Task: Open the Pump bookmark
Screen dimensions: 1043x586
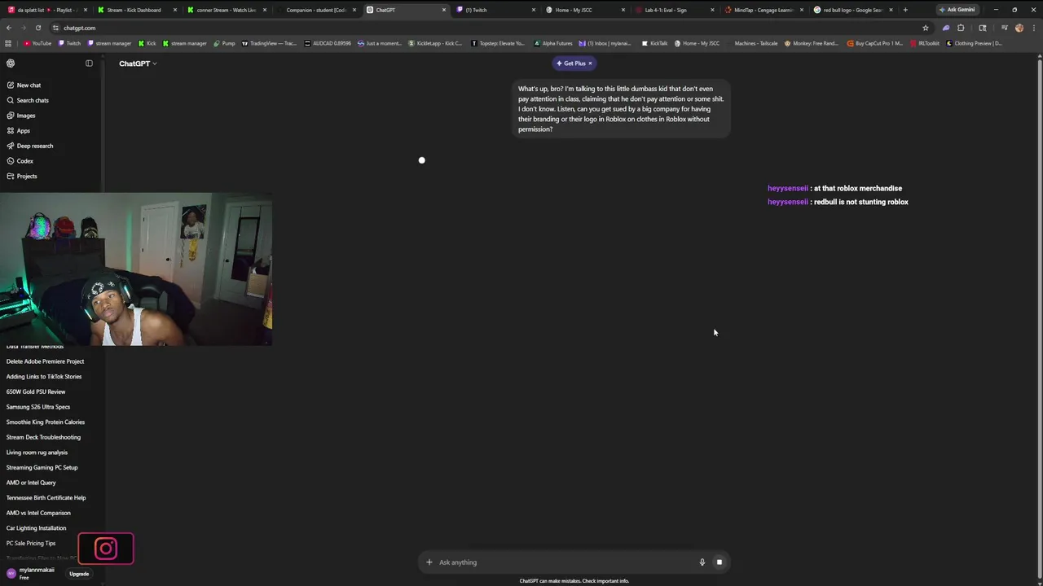Action: [224, 43]
